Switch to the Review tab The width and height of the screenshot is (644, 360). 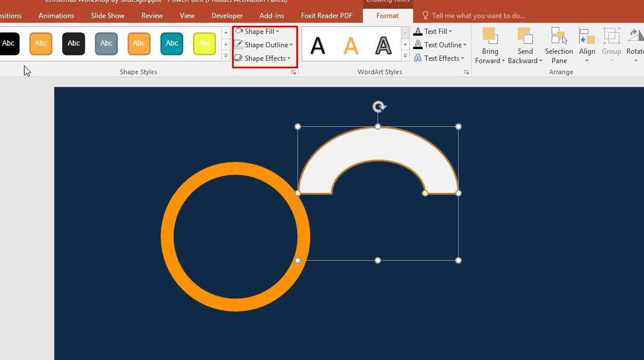tap(152, 16)
